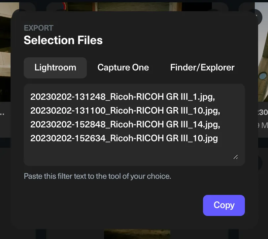Switch to the Finder/Explorer tab
This screenshot has width=268, height=239.
coord(202,67)
